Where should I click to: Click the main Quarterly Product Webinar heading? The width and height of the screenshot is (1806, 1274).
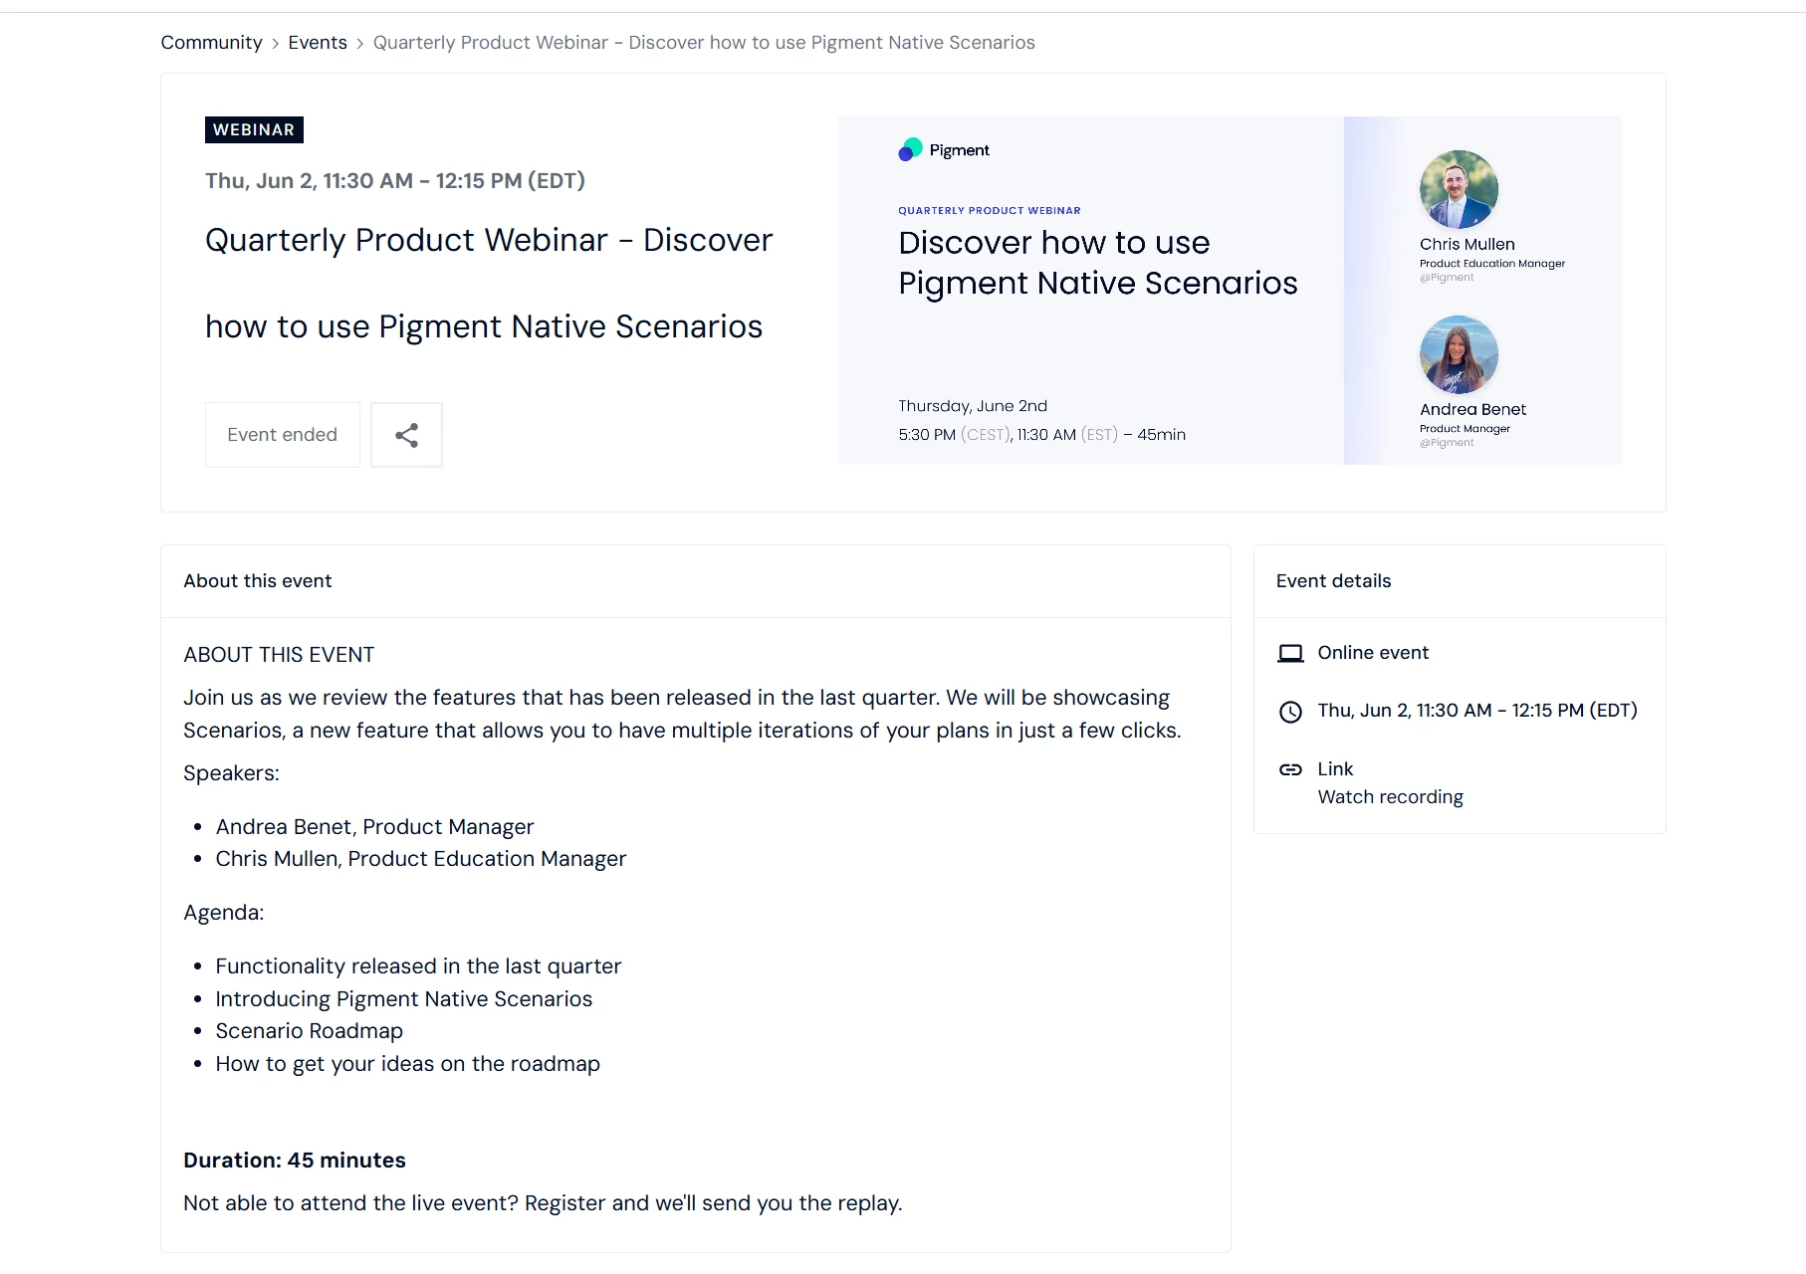pyautogui.click(x=489, y=284)
